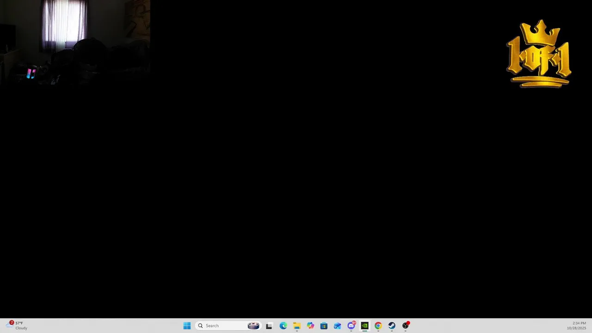Open Discord from taskbar
The image size is (592, 333).
(x=351, y=326)
